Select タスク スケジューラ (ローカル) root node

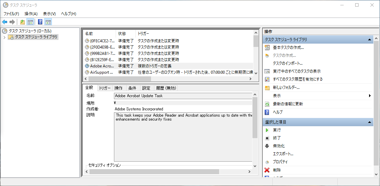tap(30, 31)
